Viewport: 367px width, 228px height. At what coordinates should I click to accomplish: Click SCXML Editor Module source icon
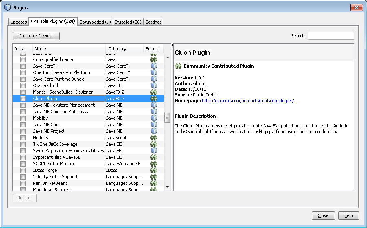coord(154,164)
